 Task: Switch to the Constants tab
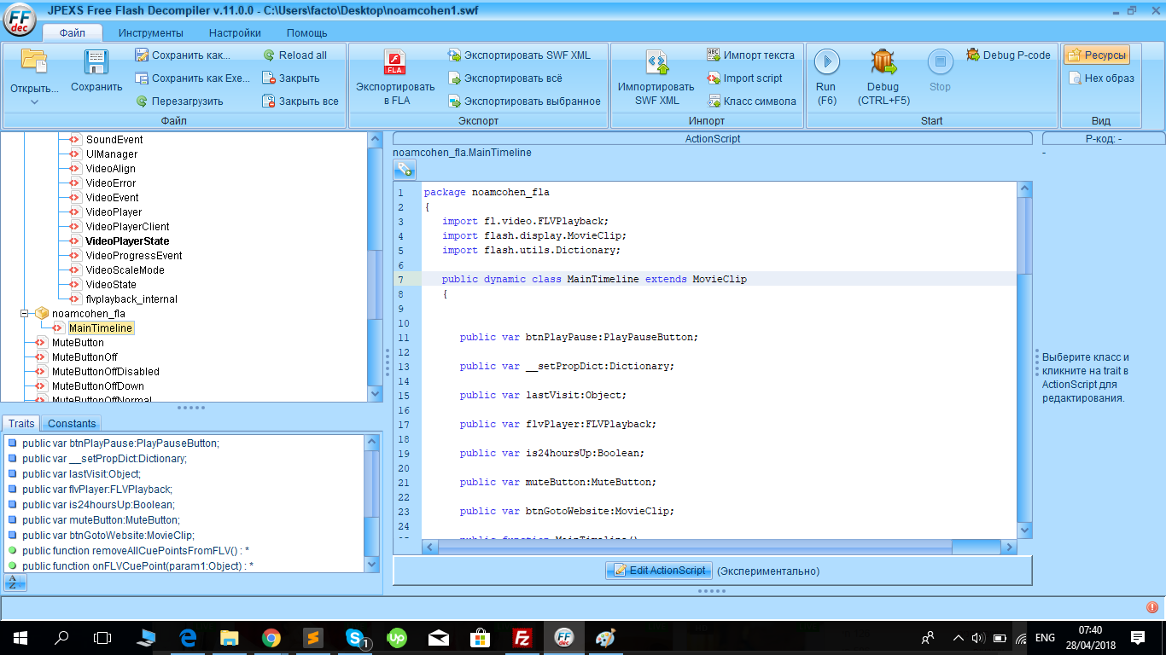72,424
